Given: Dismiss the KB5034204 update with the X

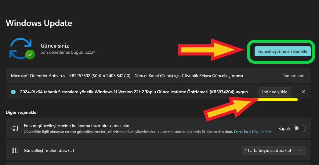Looking at the screenshot, I should [303, 92].
